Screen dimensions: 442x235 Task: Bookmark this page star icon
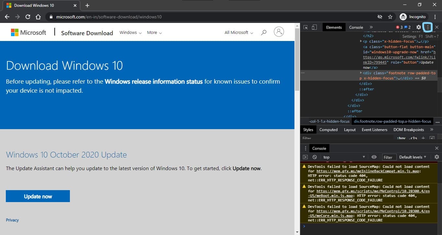point(390,17)
